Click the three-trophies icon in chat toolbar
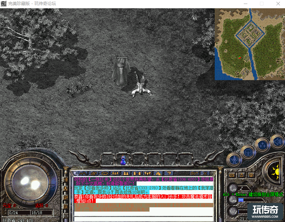285x222 pixels. click(x=147, y=174)
